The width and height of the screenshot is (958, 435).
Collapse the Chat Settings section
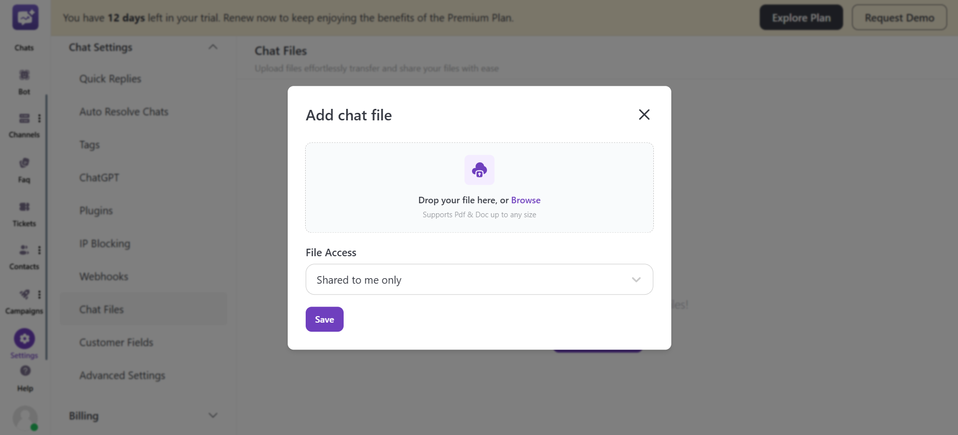click(213, 46)
